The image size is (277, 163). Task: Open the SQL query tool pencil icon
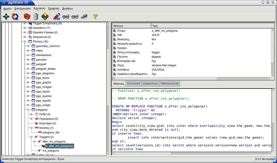pyautogui.click(x=57, y=17)
